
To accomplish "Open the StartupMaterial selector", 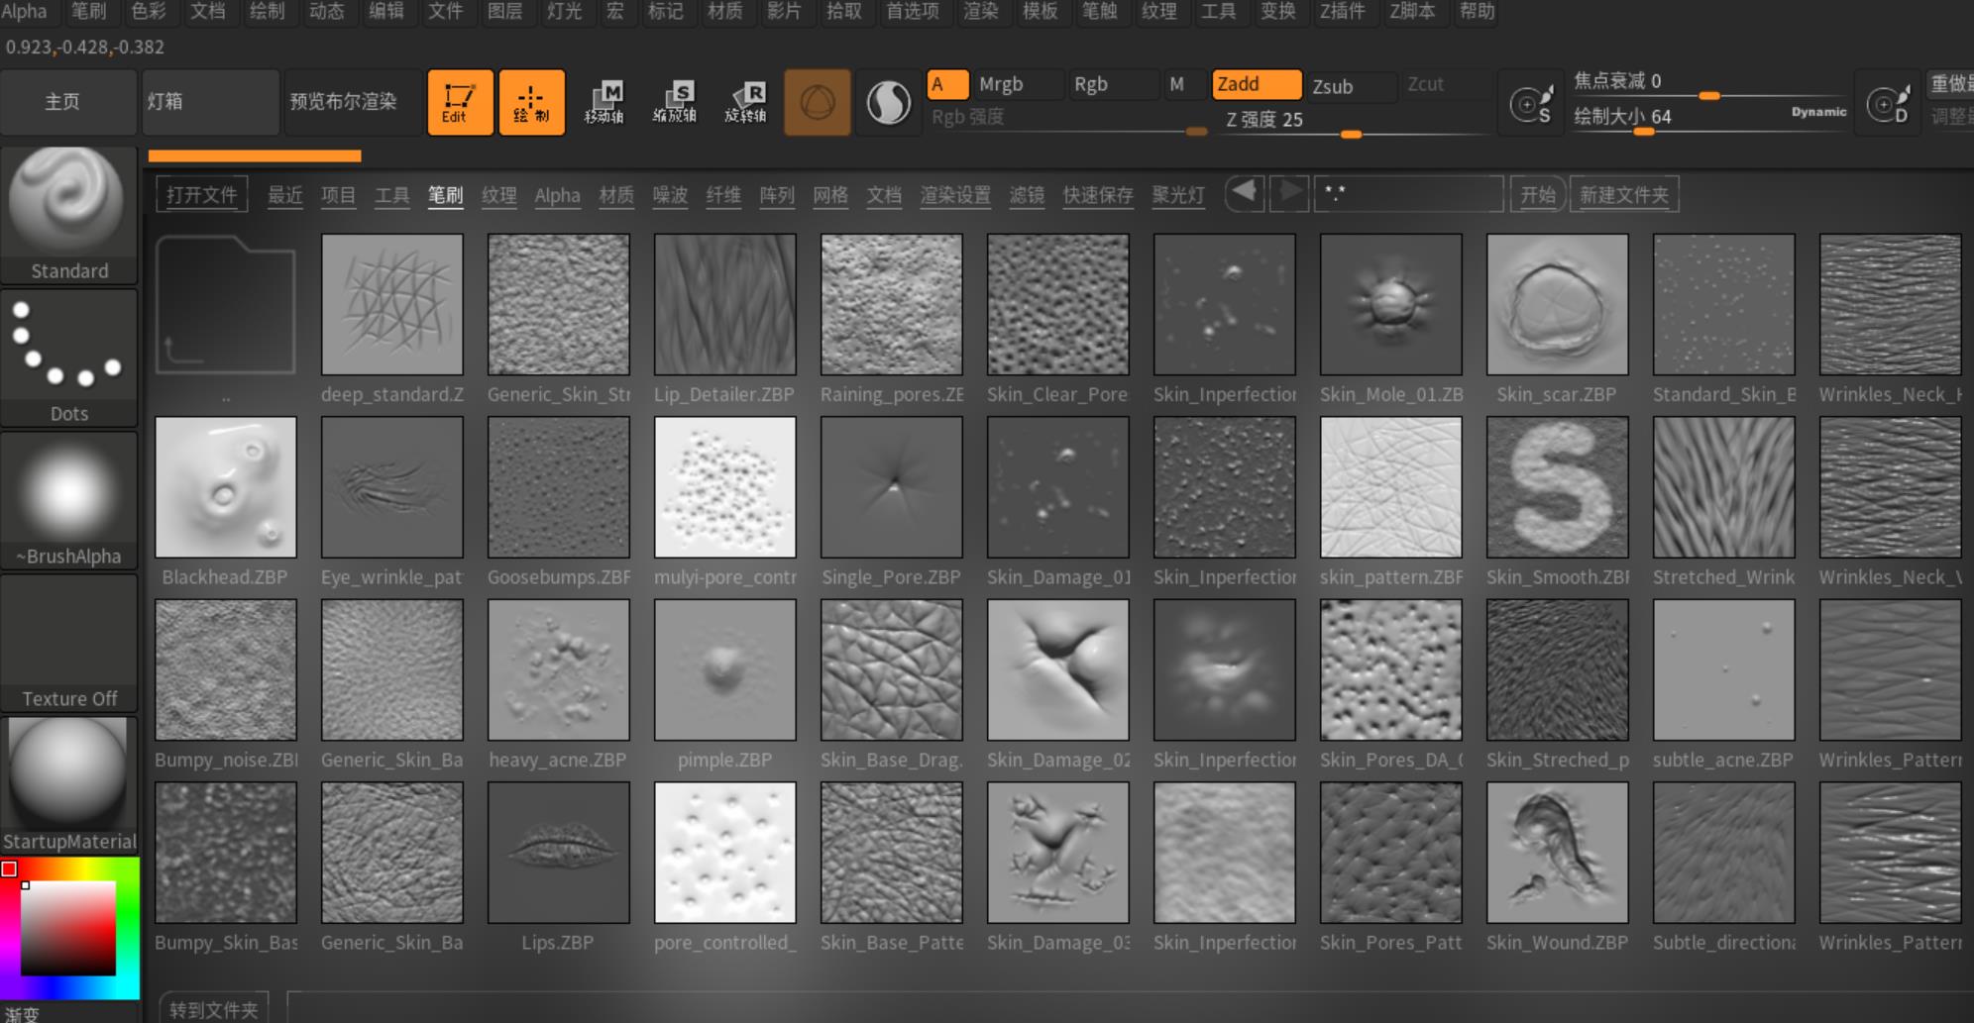I will [68, 785].
